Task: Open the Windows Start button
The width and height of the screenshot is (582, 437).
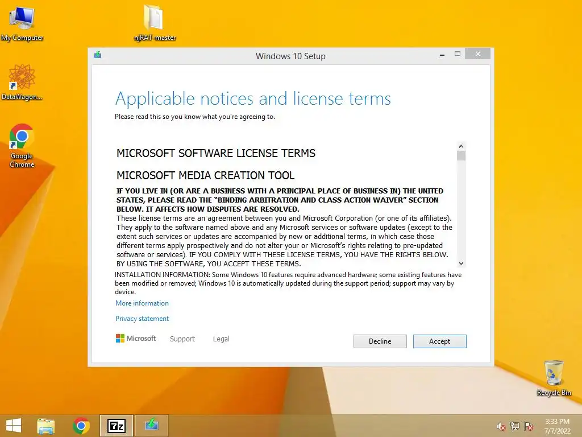Action: (14, 426)
